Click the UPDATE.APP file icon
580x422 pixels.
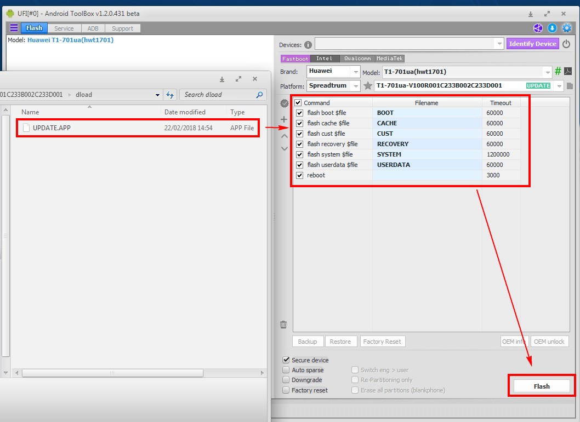coord(26,128)
